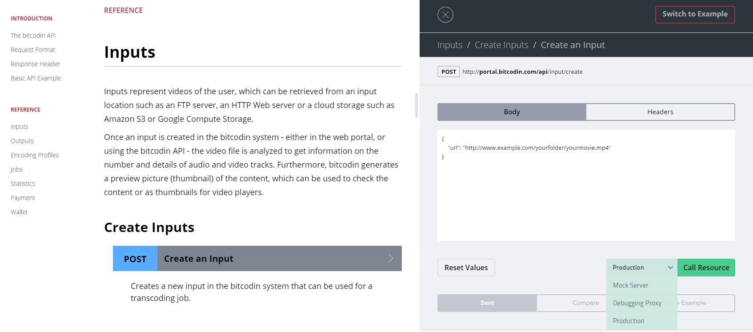Open Response Header in the sidebar
Viewport: 753px width, 332px height.
coord(36,64)
